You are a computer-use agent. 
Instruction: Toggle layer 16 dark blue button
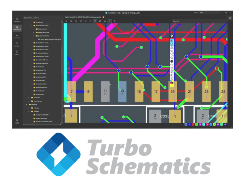(225, 124)
